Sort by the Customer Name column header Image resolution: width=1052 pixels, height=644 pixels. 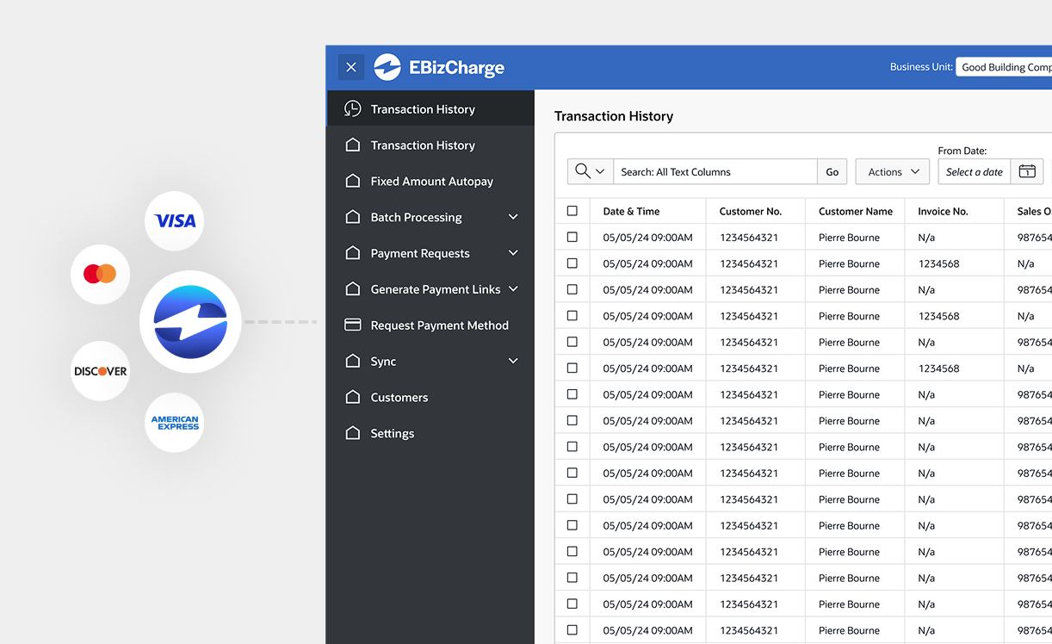(856, 211)
